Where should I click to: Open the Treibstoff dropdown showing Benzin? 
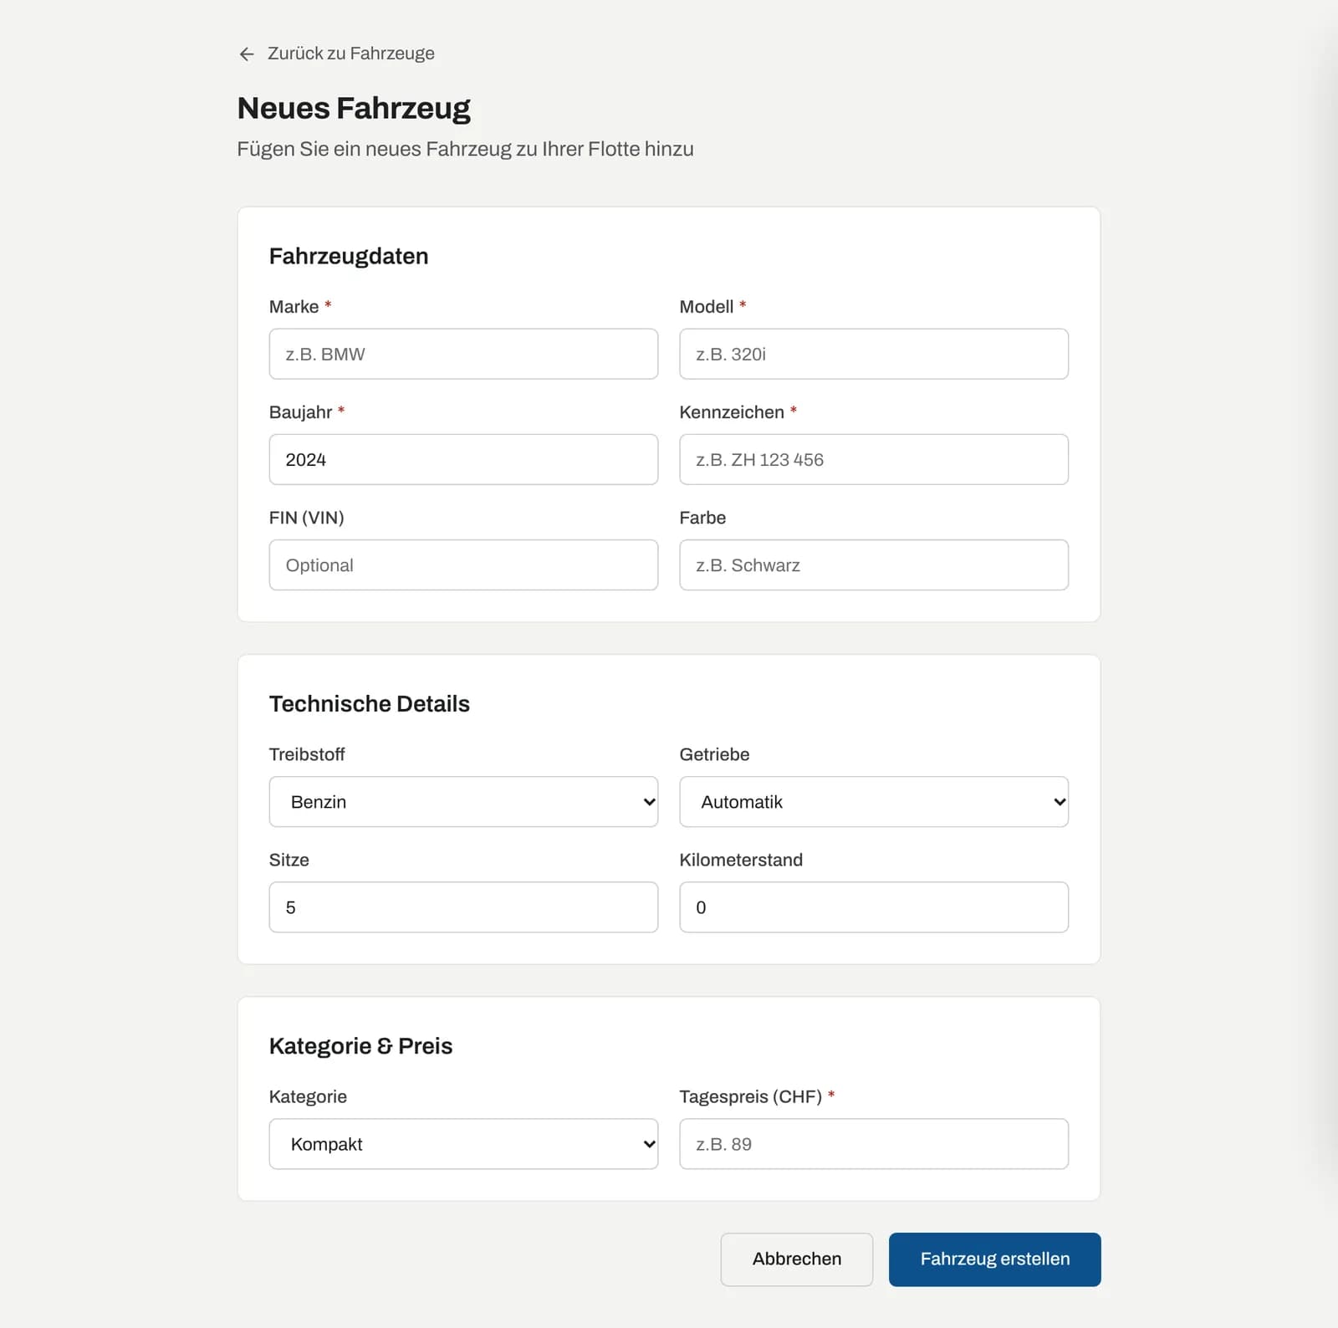463,802
